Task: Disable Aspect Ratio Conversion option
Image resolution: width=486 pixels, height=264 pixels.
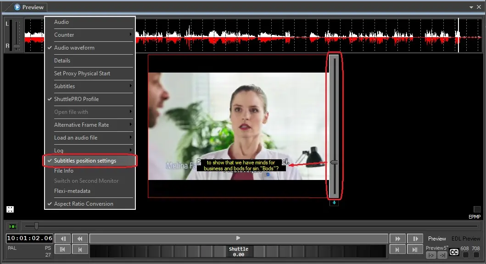Action: click(84, 204)
